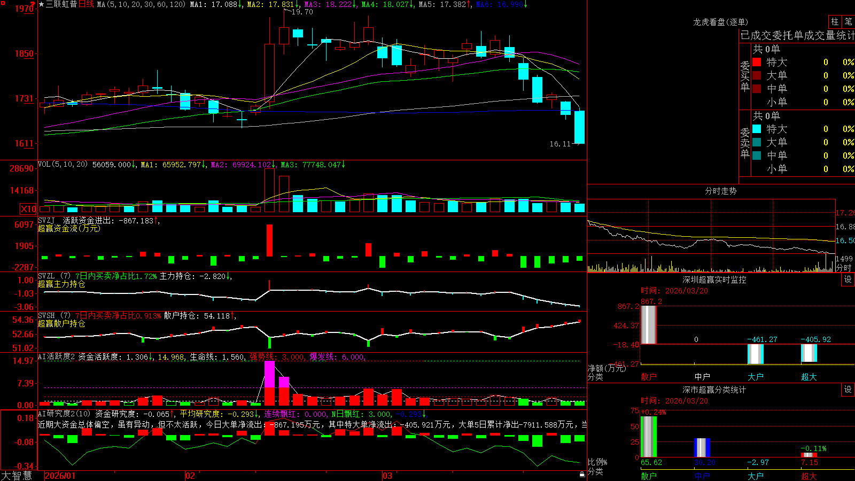Click the X10 volume scale box
The image size is (855, 481).
(x=28, y=209)
